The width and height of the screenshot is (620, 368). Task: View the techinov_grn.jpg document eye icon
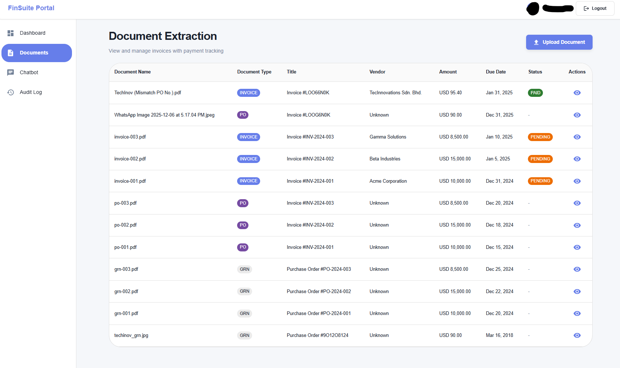577,335
